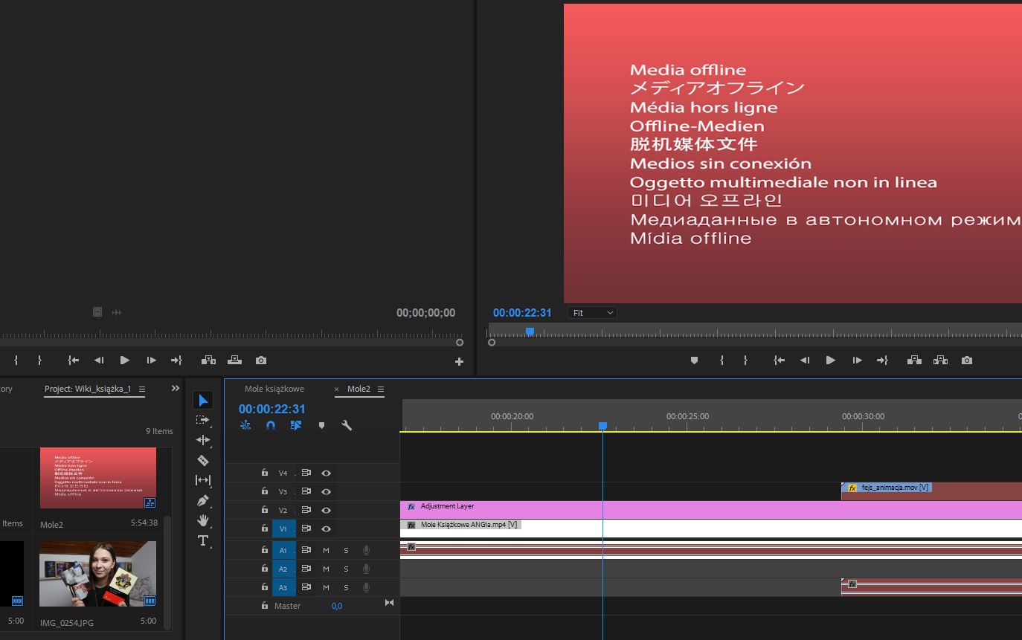Toggle V2 track output eye

[x=326, y=510]
